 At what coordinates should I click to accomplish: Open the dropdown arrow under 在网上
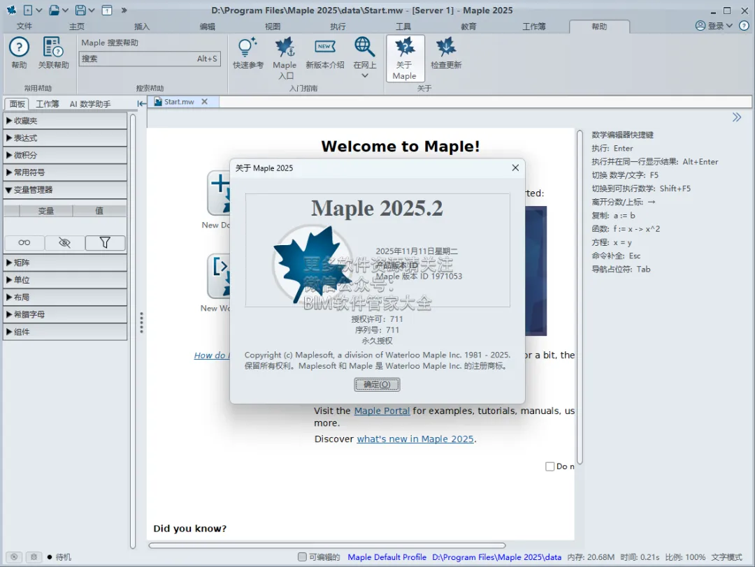click(x=364, y=75)
